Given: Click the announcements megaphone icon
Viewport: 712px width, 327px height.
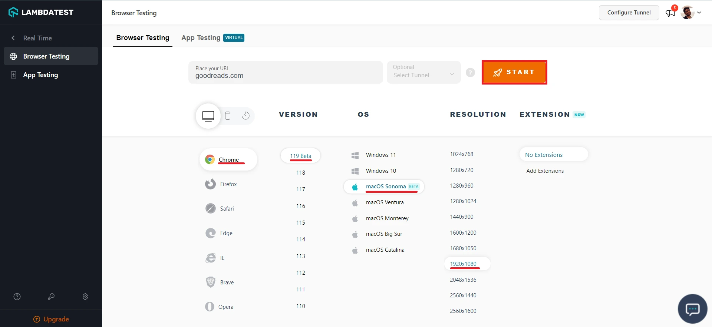Looking at the screenshot, I should 670,13.
